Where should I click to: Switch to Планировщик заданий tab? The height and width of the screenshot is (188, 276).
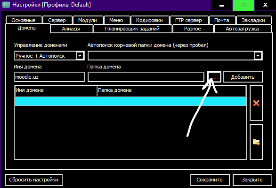pyautogui.click(x=132, y=29)
